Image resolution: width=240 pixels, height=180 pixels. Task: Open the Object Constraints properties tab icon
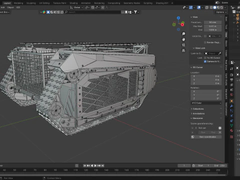(231, 120)
